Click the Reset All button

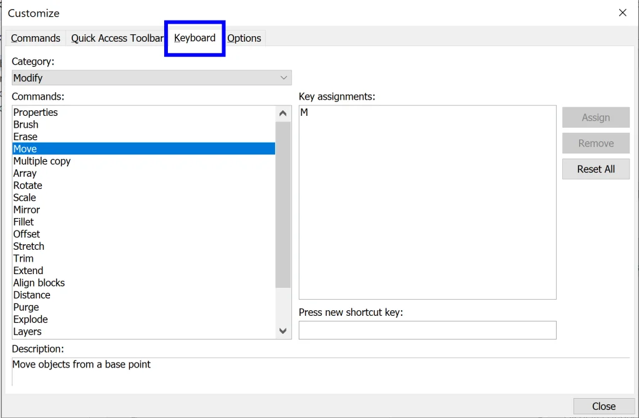coord(595,169)
